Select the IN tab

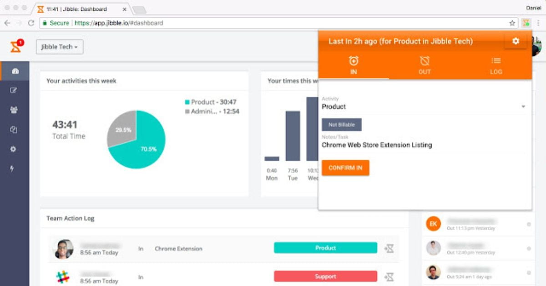click(x=354, y=65)
